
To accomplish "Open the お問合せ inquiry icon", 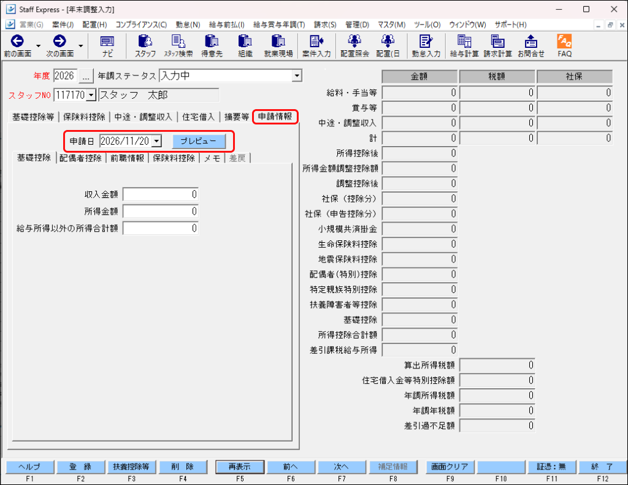I will [530, 45].
